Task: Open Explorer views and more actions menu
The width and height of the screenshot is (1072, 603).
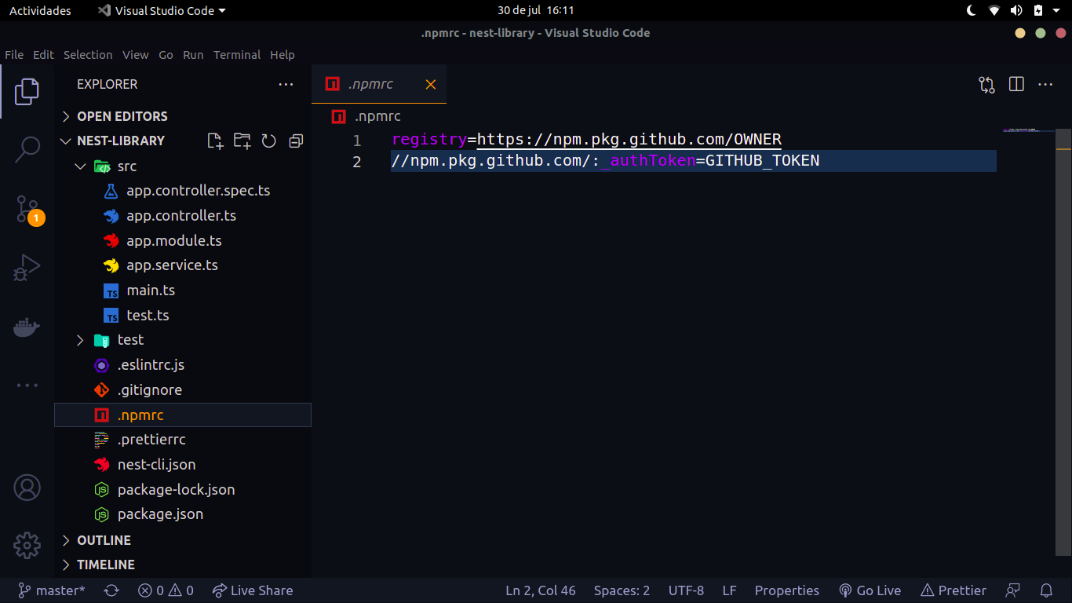Action: (x=286, y=84)
